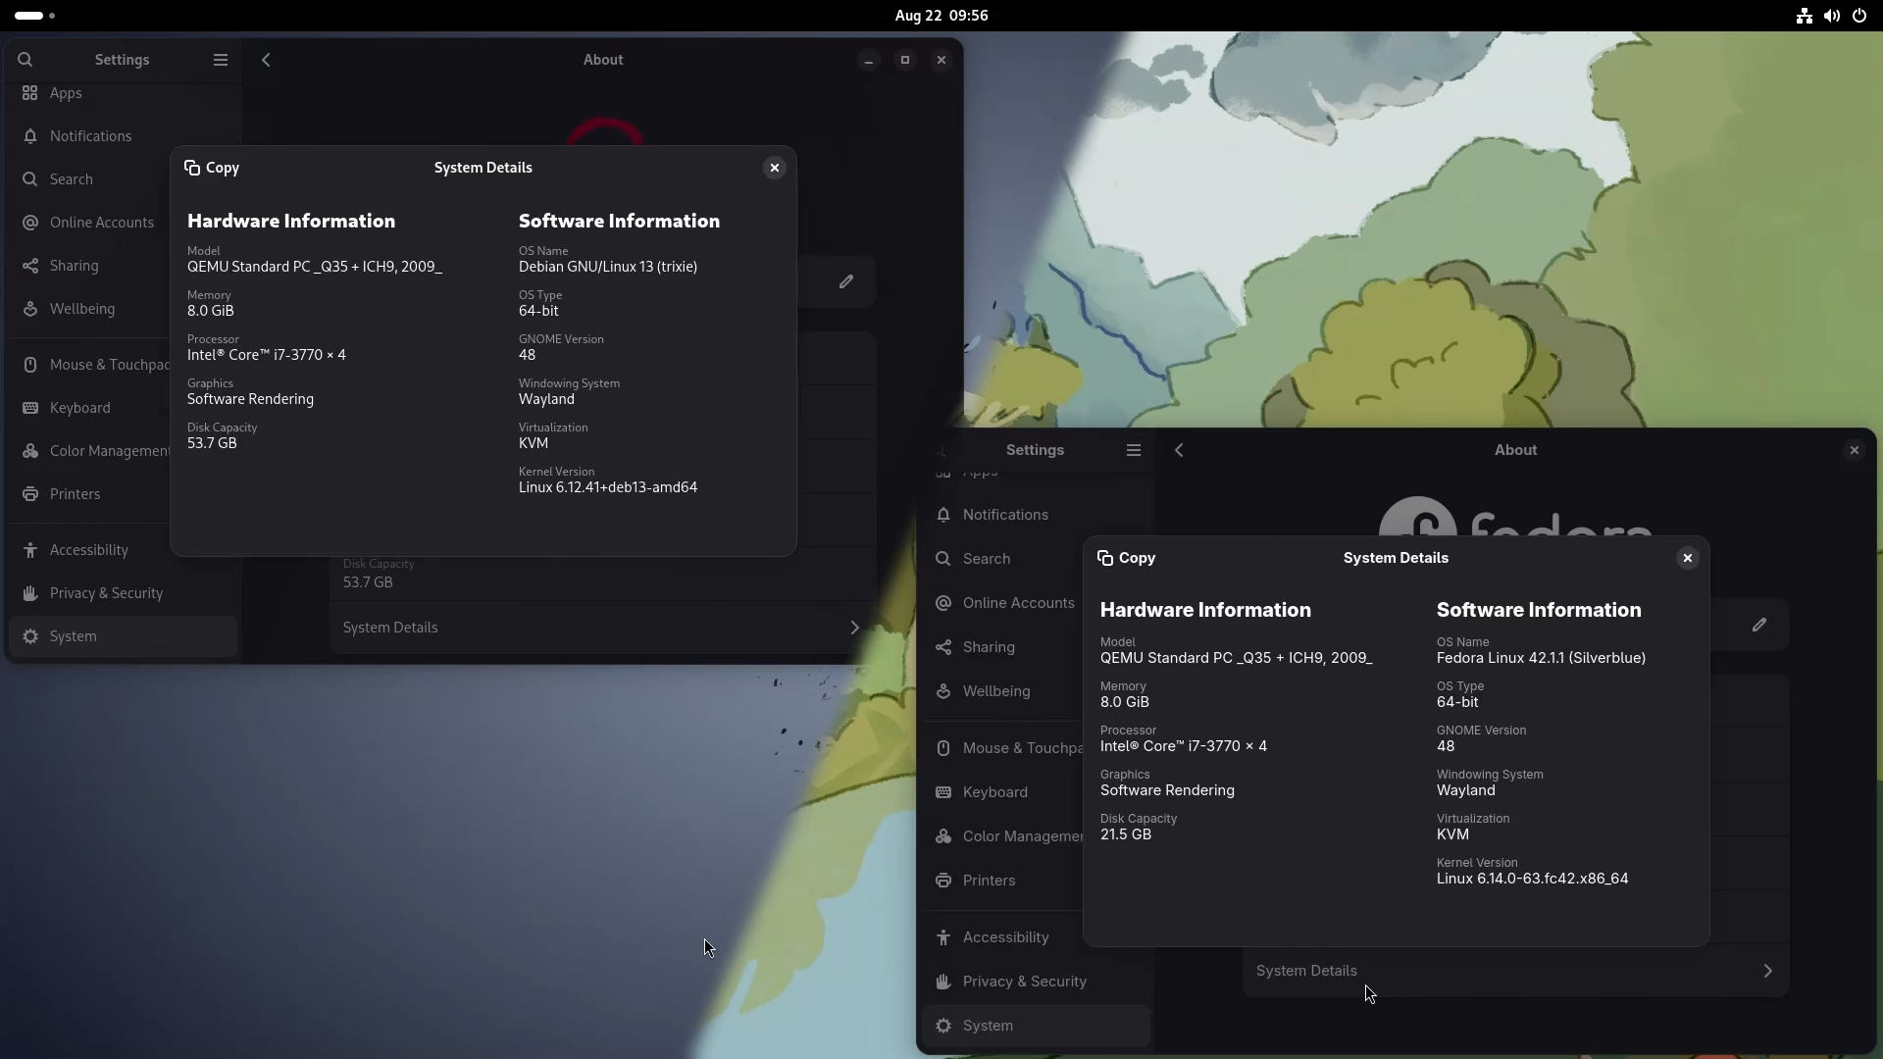Open volume indicator in top bar
The height and width of the screenshot is (1059, 1883).
1831,16
